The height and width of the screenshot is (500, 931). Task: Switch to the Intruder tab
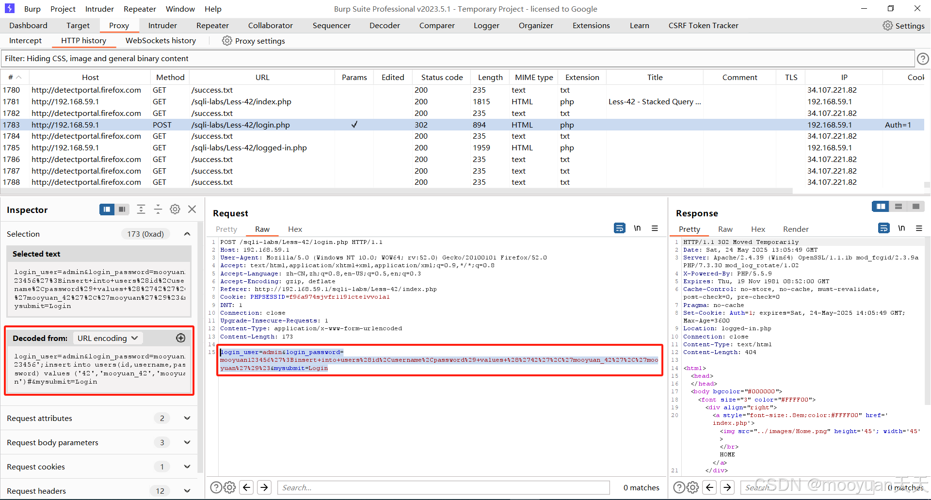pos(162,26)
